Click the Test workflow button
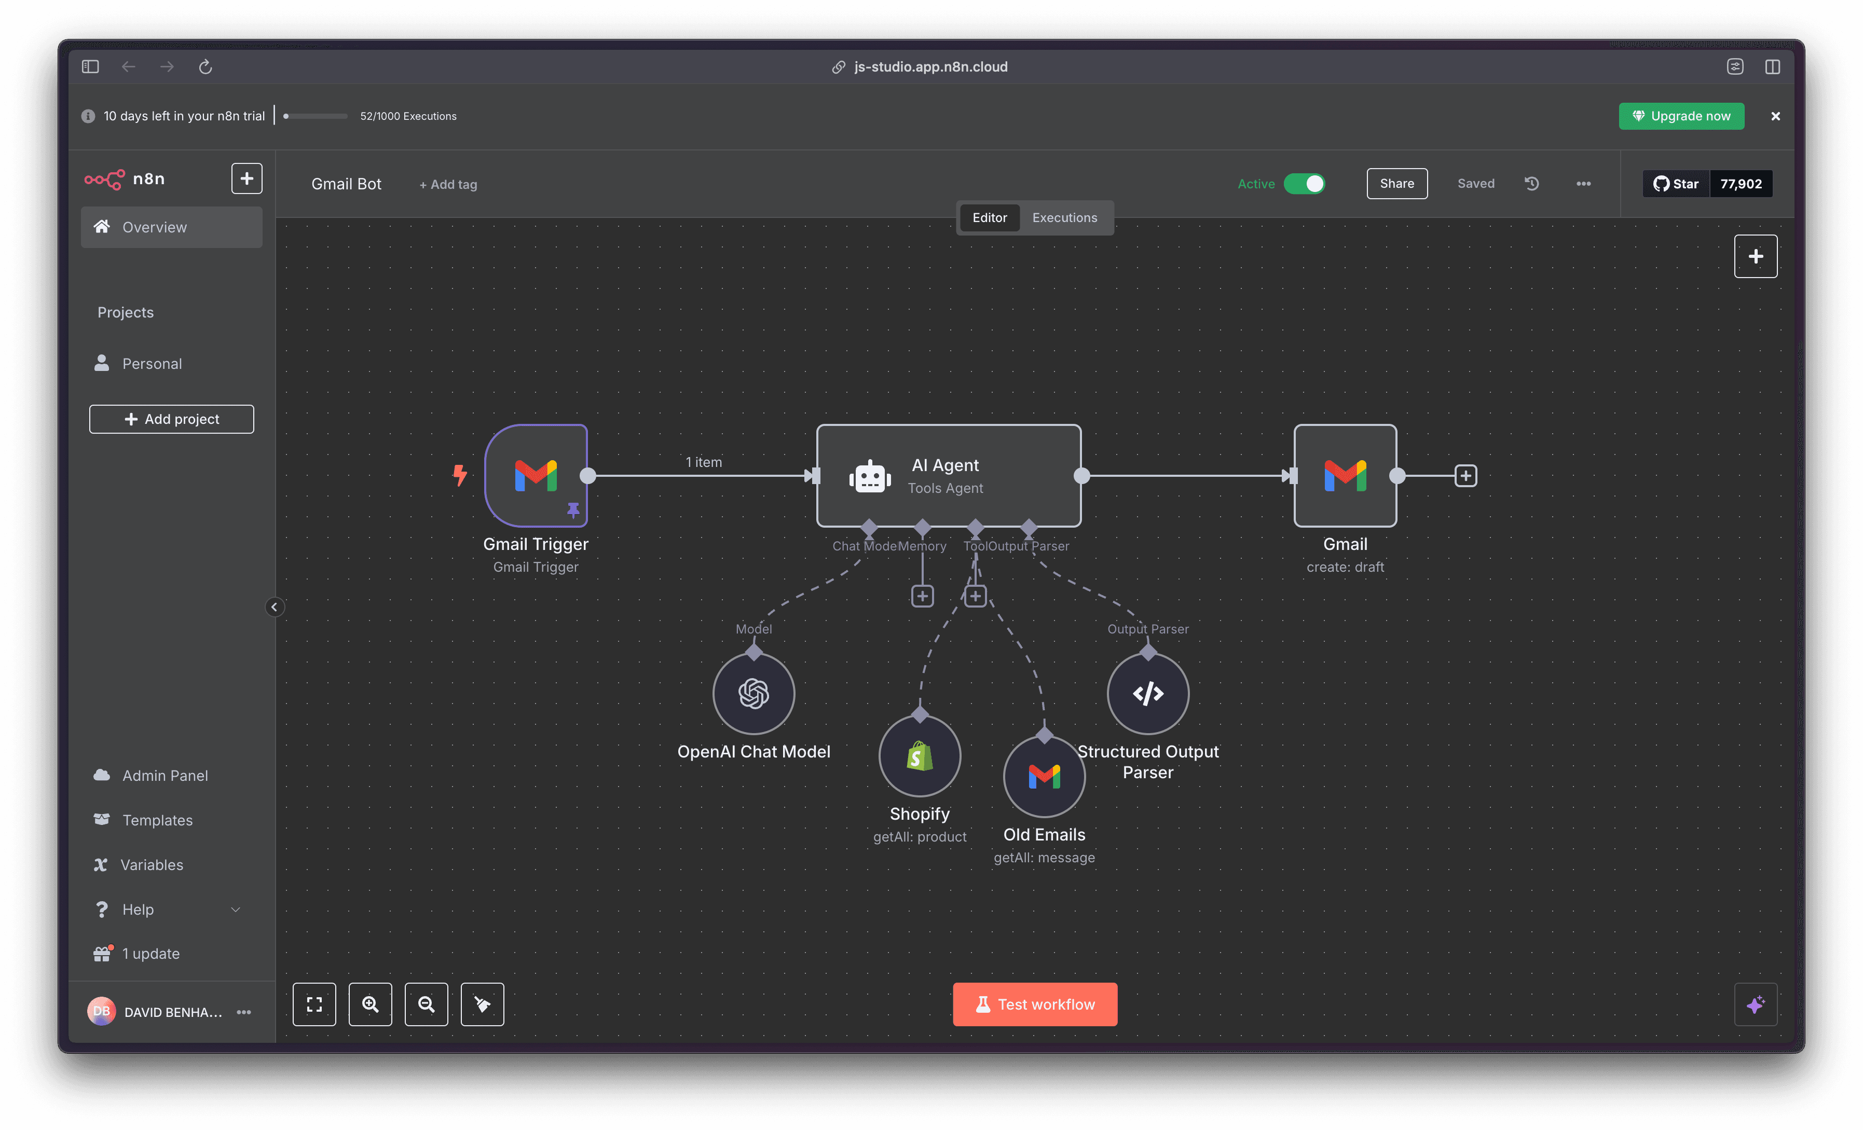The width and height of the screenshot is (1863, 1130). [x=1035, y=1004]
